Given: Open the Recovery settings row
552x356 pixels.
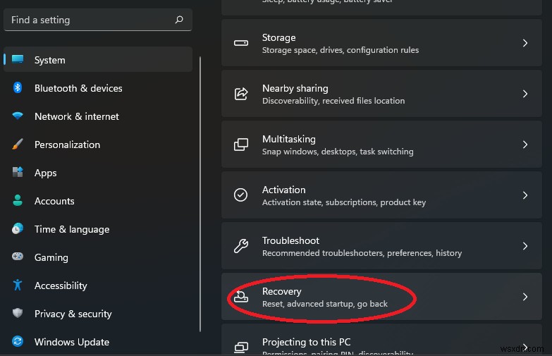Looking at the screenshot, I should coord(324,297).
